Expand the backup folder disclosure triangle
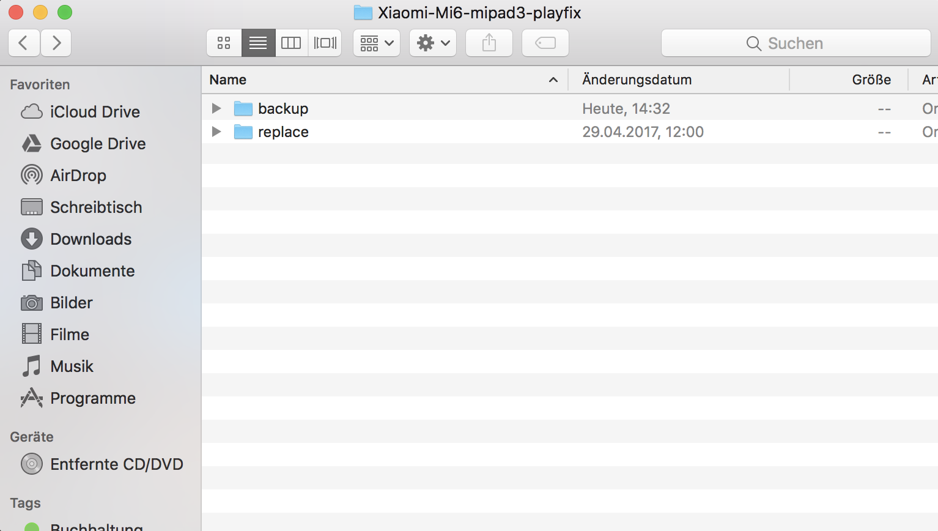938x531 pixels. (216, 108)
